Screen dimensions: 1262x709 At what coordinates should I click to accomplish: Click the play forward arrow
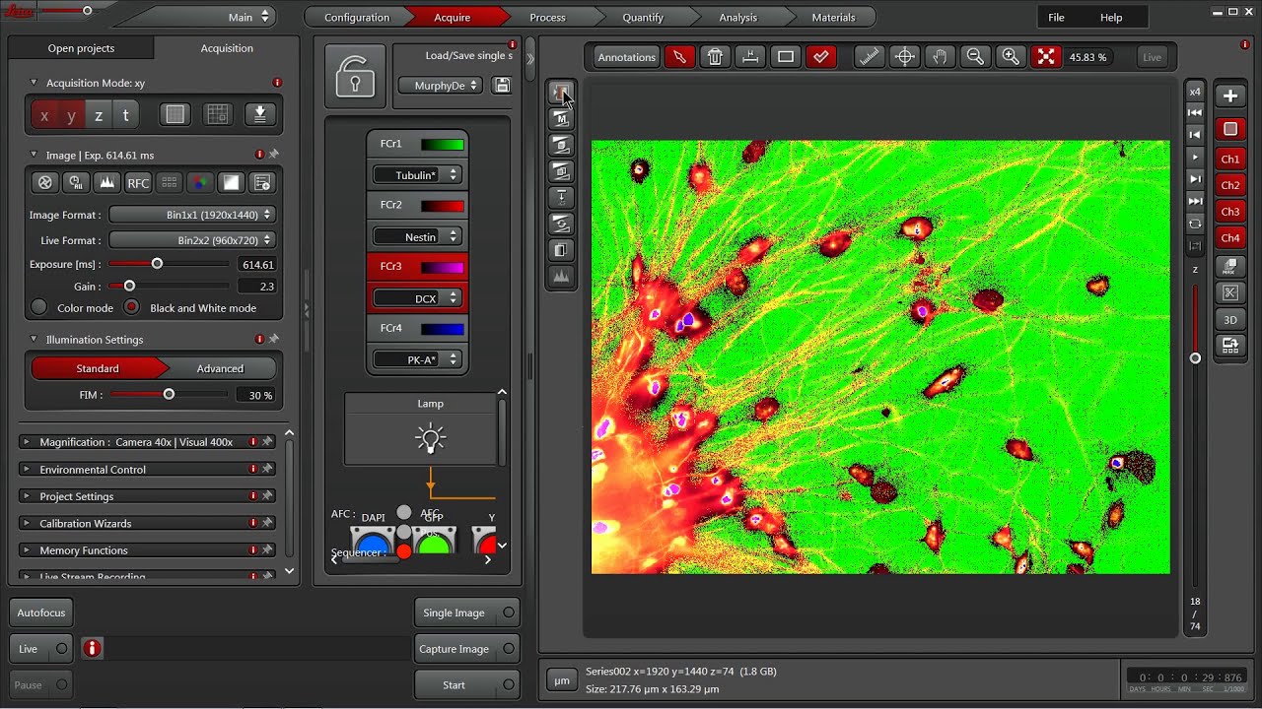pyautogui.click(x=1195, y=157)
